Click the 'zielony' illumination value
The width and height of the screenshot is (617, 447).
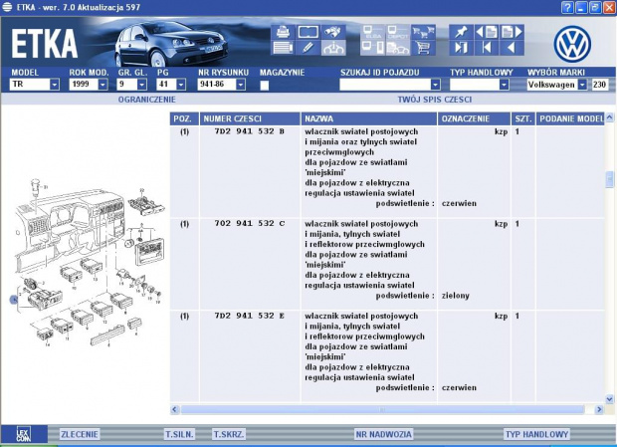tap(455, 296)
